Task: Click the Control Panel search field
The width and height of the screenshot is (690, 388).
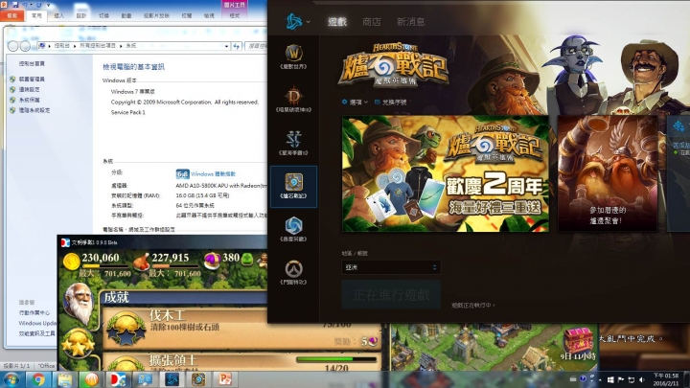Action: click(256, 46)
